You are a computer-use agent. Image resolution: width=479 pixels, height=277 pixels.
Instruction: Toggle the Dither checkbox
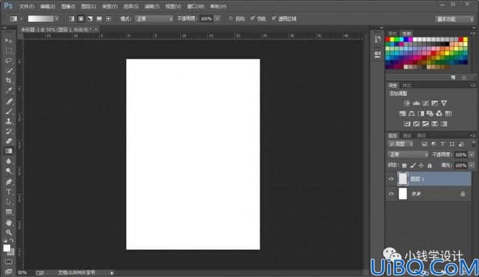252,18
